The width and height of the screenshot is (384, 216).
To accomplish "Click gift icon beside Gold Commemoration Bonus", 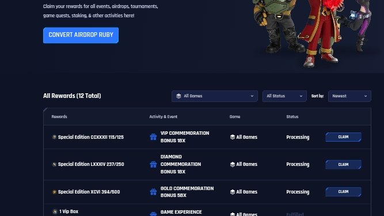I will 153,192.
